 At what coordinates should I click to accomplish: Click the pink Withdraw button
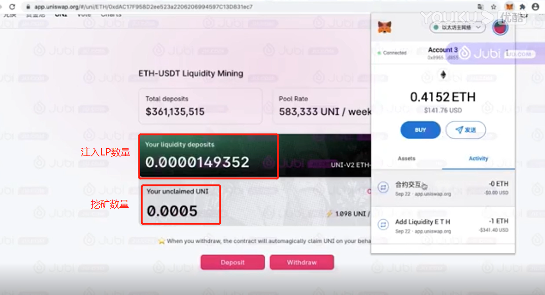tap(302, 262)
